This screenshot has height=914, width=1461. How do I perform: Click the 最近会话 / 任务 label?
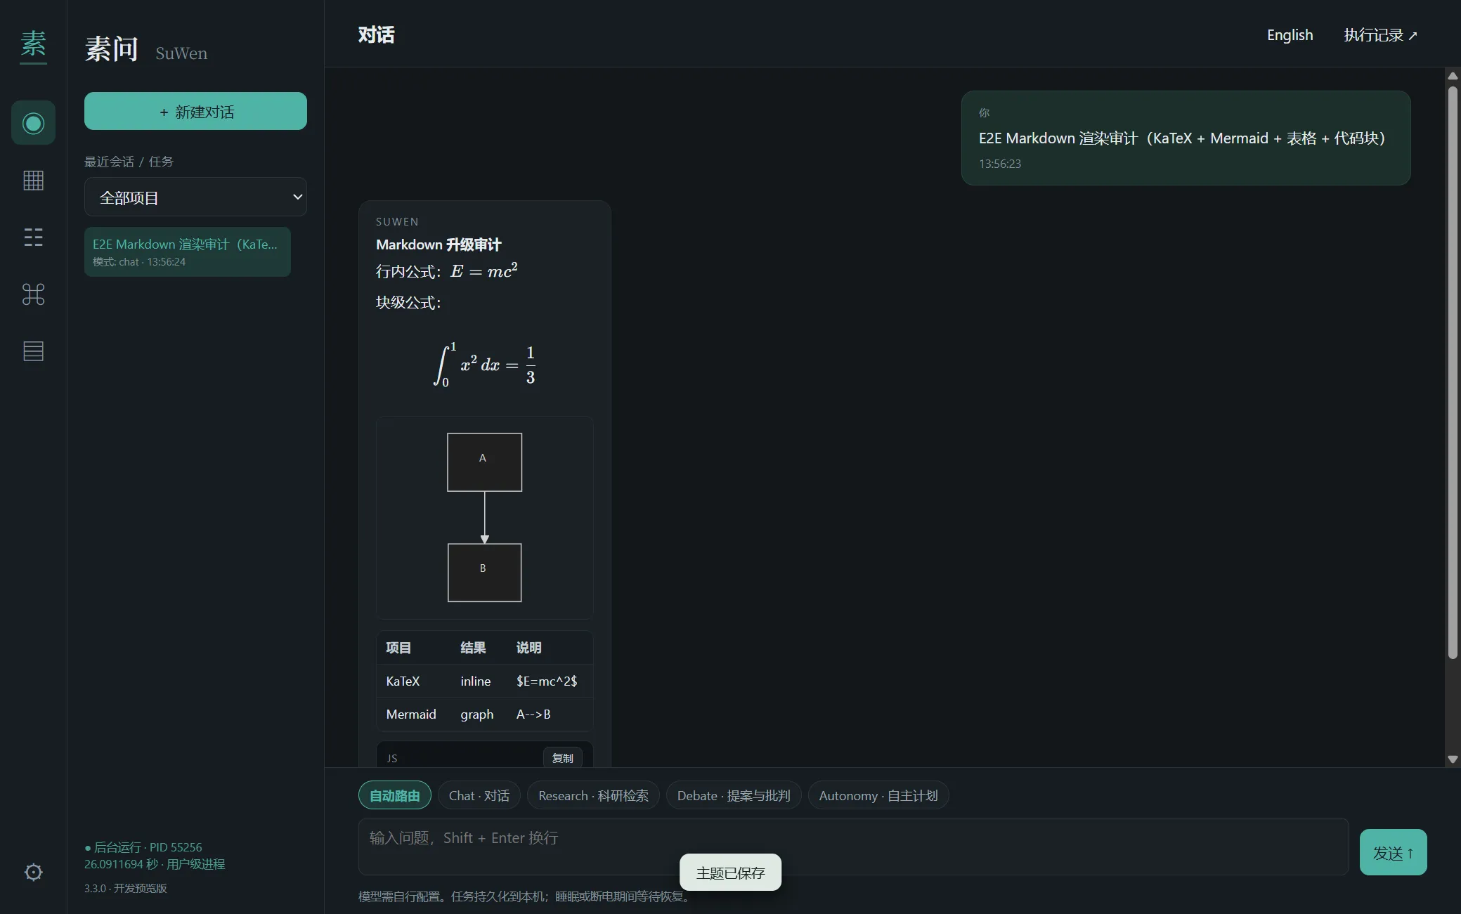click(129, 162)
